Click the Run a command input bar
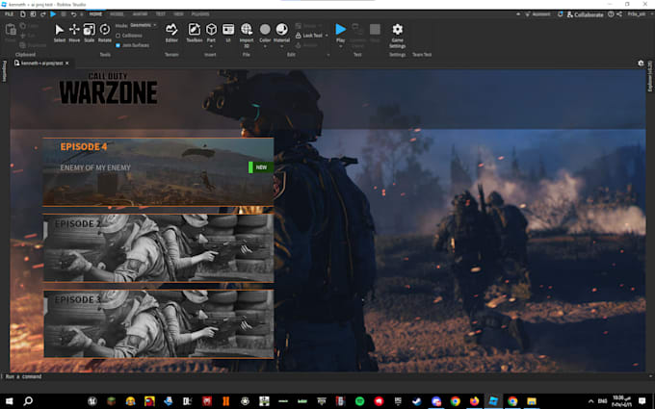655x409 pixels. [326, 376]
